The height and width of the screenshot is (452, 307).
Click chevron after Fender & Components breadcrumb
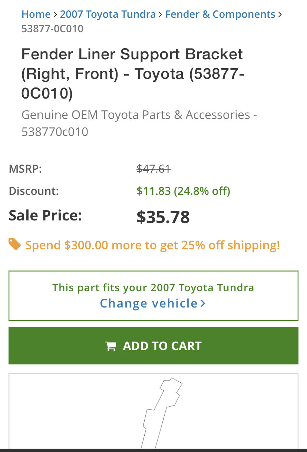pos(280,15)
